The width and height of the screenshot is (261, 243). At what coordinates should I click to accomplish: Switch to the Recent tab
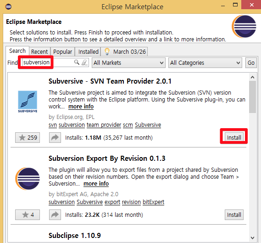click(x=39, y=51)
